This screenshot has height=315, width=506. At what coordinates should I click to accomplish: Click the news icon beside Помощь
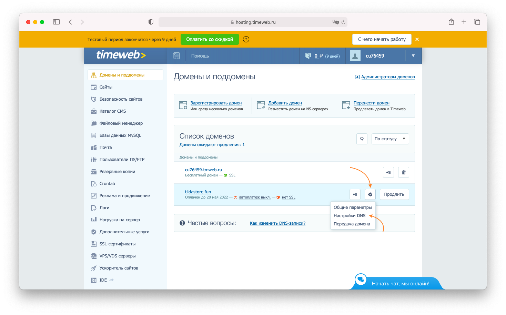click(x=176, y=56)
